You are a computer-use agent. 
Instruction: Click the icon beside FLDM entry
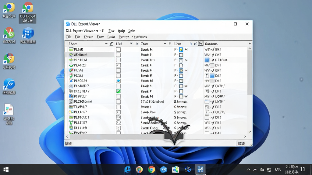(x=71, y=70)
